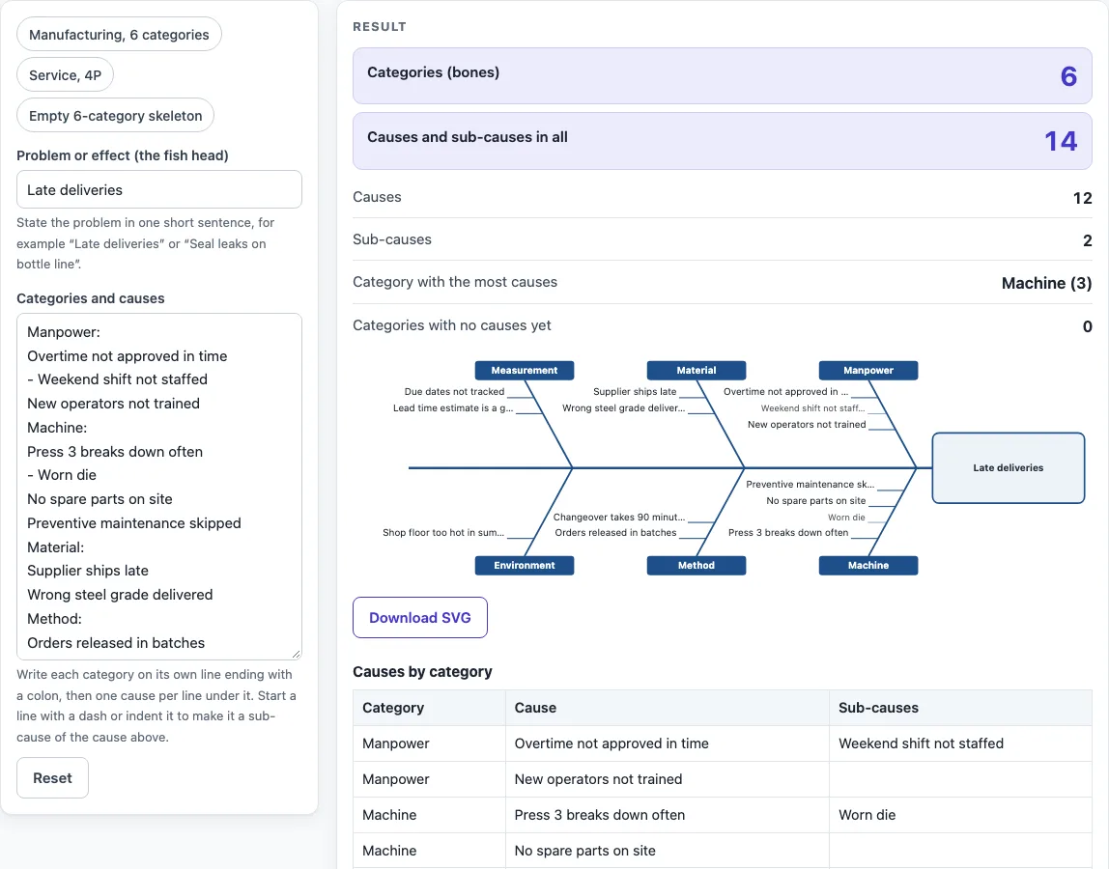Download the fishbone diagram as SVG
This screenshot has width=1109, height=869.
click(x=420, y=617)
